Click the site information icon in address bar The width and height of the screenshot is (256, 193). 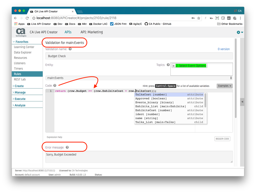[34, 18]
